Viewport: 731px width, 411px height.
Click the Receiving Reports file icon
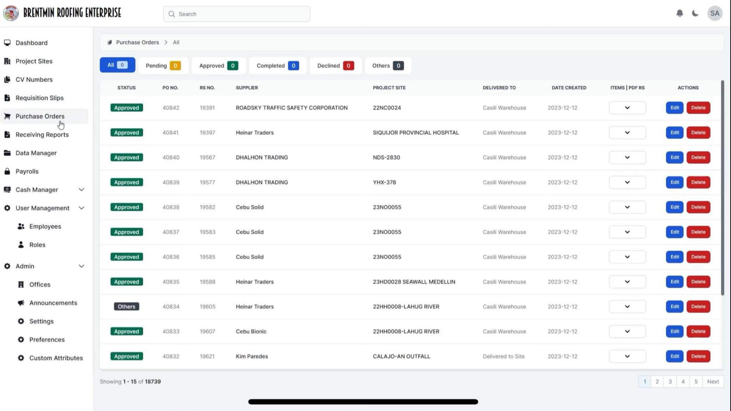[7, 135]
